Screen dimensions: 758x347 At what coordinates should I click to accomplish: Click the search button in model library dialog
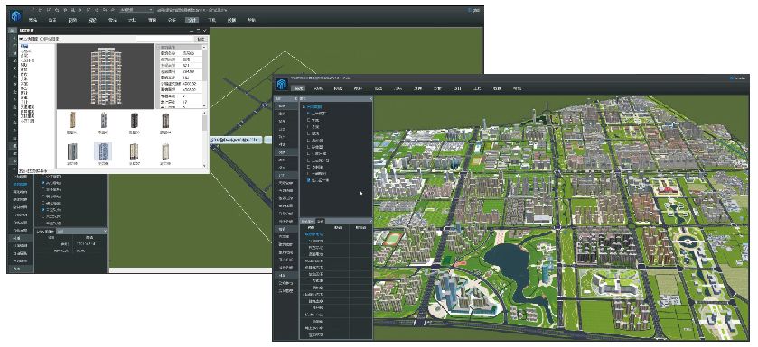pyautogui.click(x=201, y=39)
